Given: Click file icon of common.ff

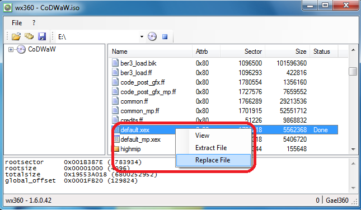Looking at the screenshot, I should click(115, 101).
